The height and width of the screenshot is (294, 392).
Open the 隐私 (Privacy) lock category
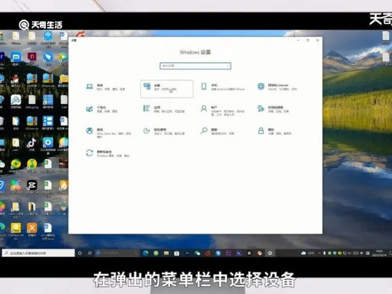coord(274,131)
